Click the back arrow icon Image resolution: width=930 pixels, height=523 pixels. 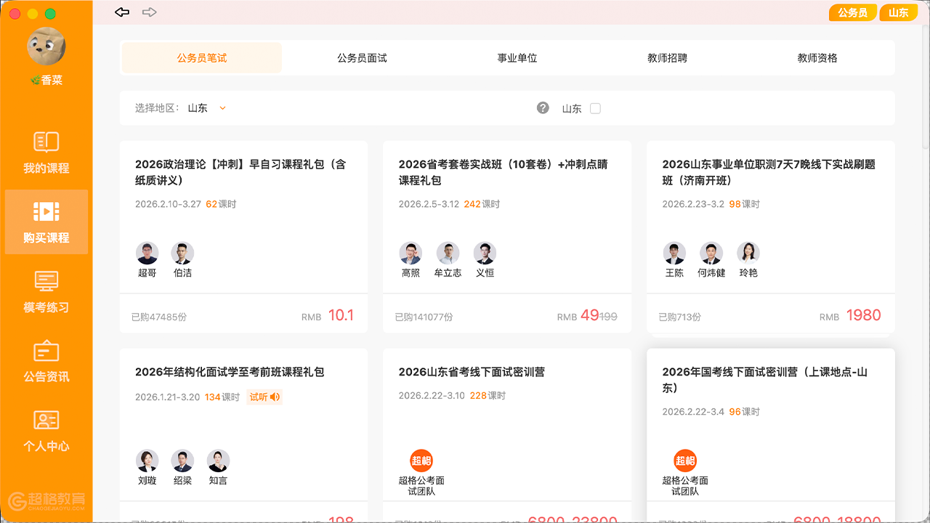click(122, 12)
